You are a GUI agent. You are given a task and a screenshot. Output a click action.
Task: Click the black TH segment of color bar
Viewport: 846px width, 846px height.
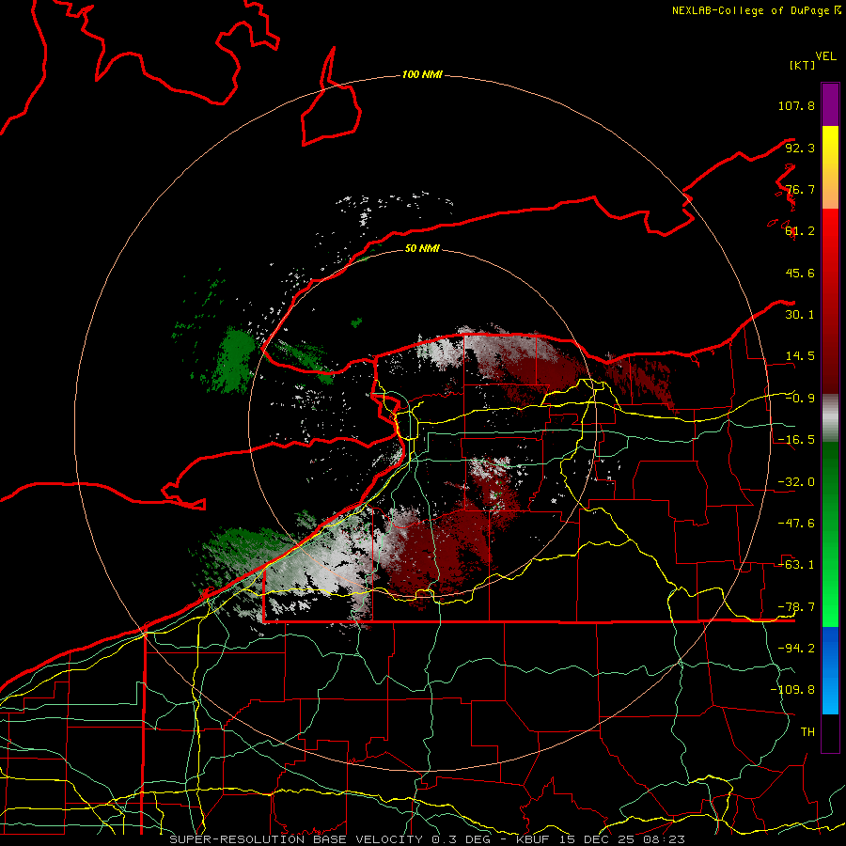pyautogui.click(x=830, y=733)
